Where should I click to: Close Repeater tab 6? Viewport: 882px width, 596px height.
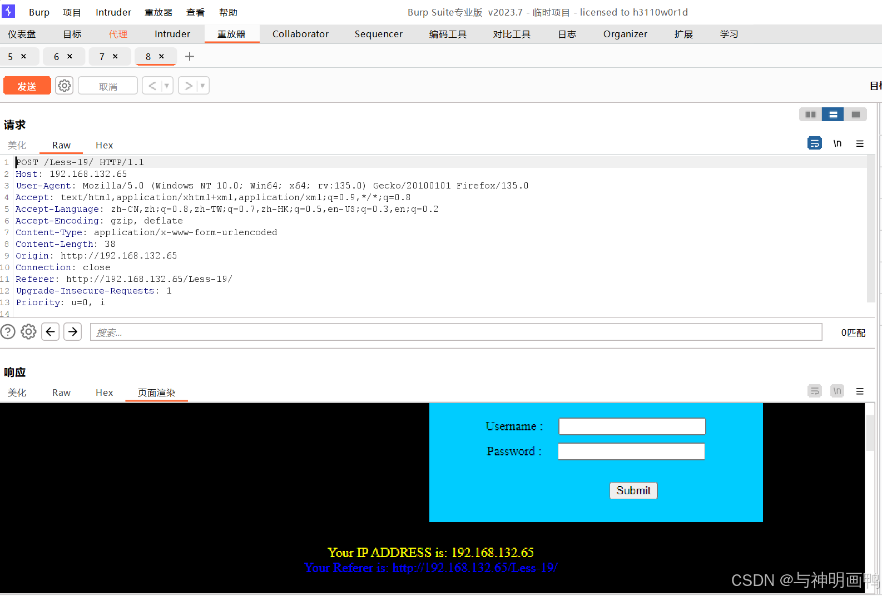point(70,56)
